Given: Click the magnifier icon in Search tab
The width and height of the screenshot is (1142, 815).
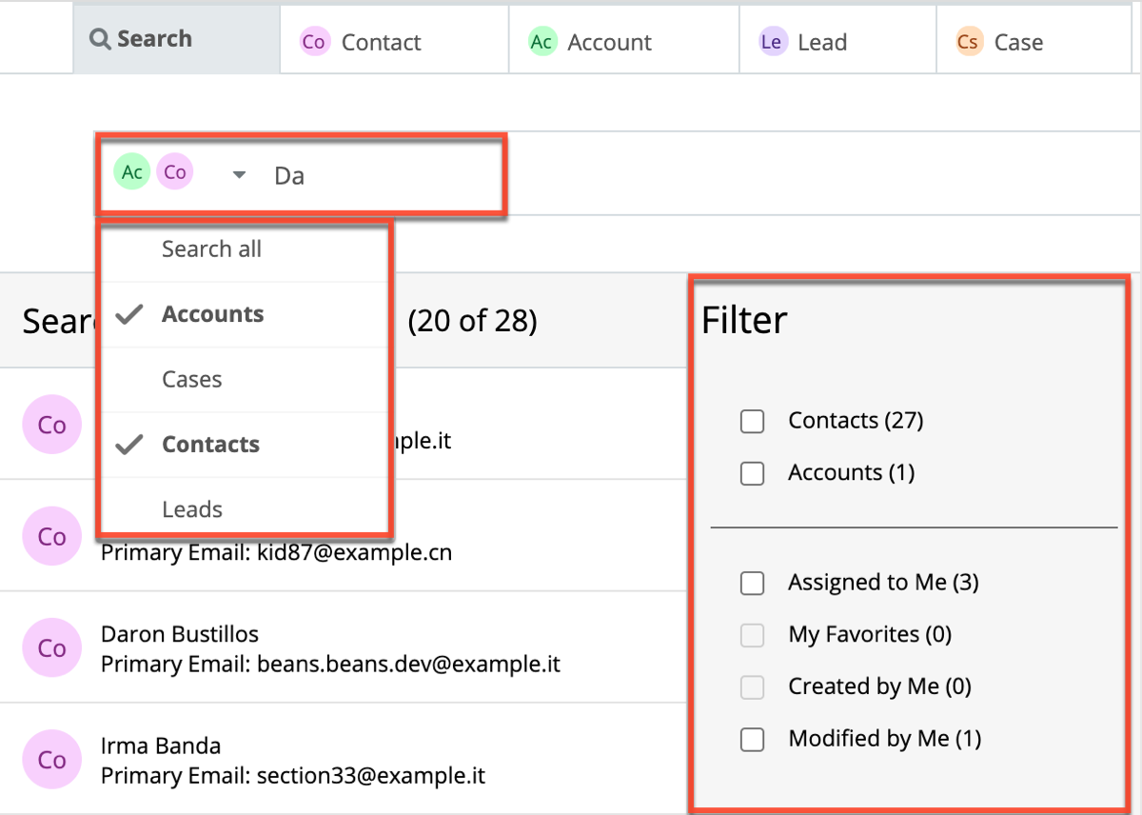Looking at the screenshot, I should tap(99, 40).
